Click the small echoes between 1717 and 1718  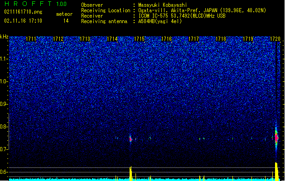click(x=202, y=139)
